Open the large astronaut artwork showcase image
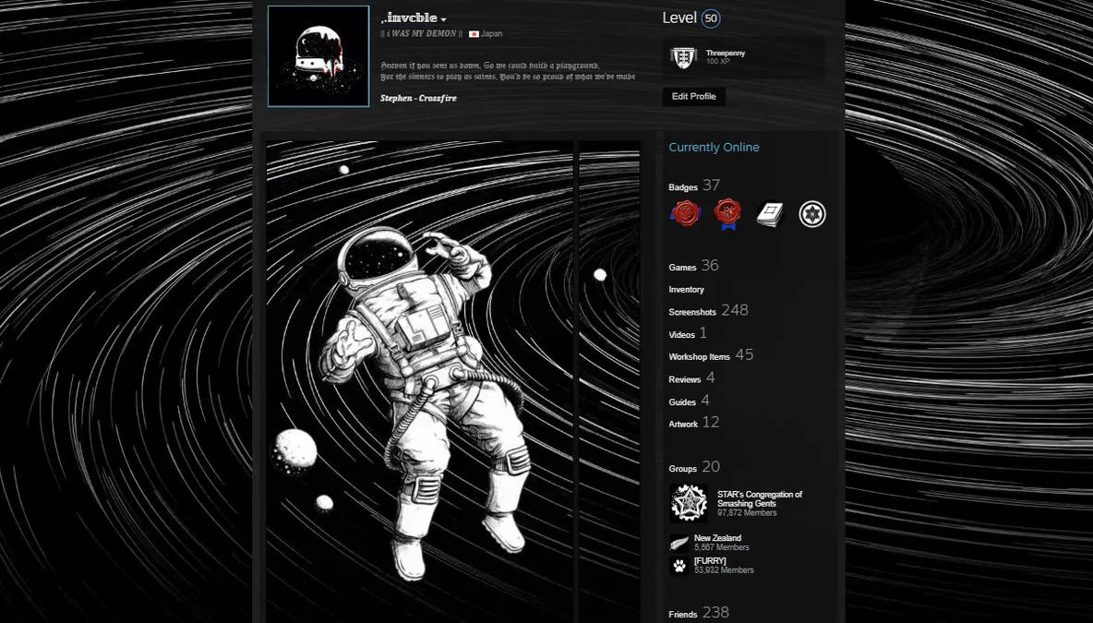 (420, 382)
